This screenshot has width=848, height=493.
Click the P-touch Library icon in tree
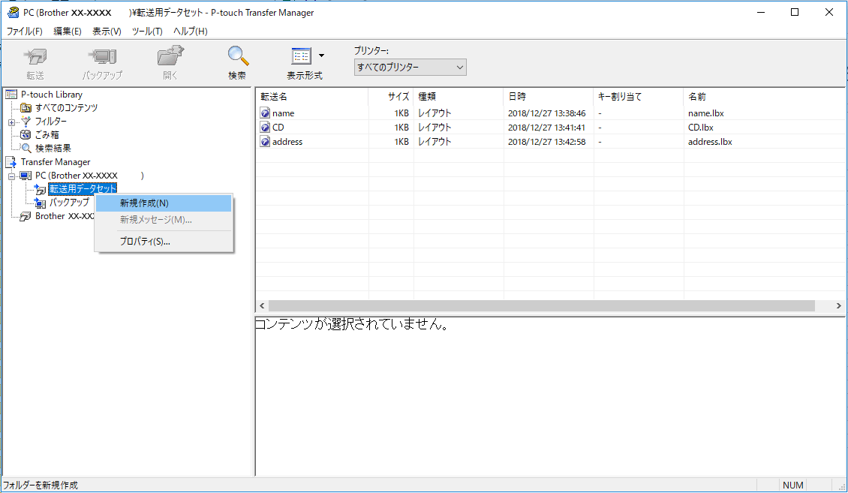click(11, 95)
